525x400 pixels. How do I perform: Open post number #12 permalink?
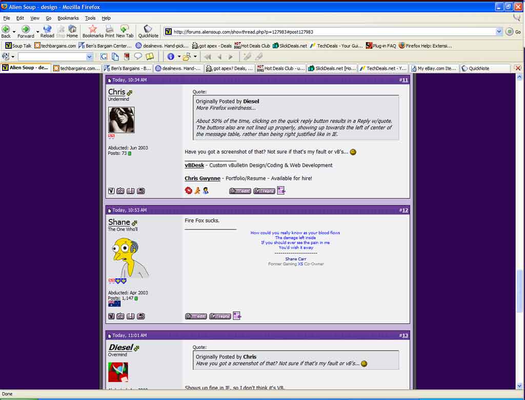[x=405, y=210]
